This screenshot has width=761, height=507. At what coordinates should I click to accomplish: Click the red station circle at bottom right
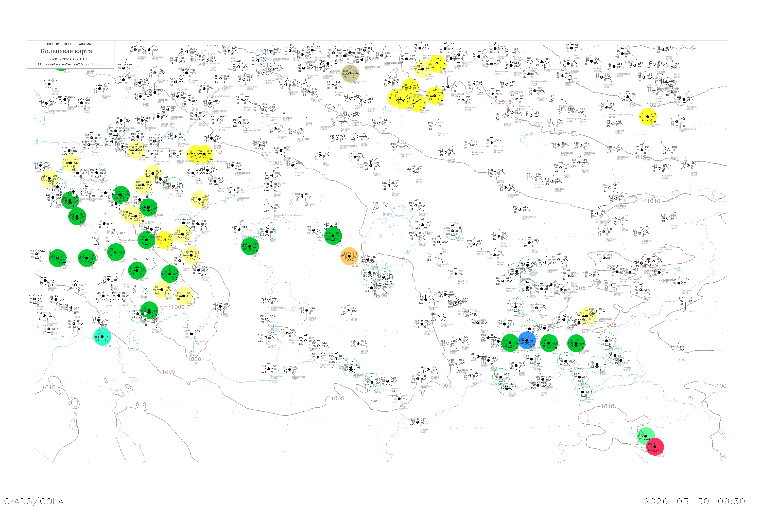[x=655, y=447]
